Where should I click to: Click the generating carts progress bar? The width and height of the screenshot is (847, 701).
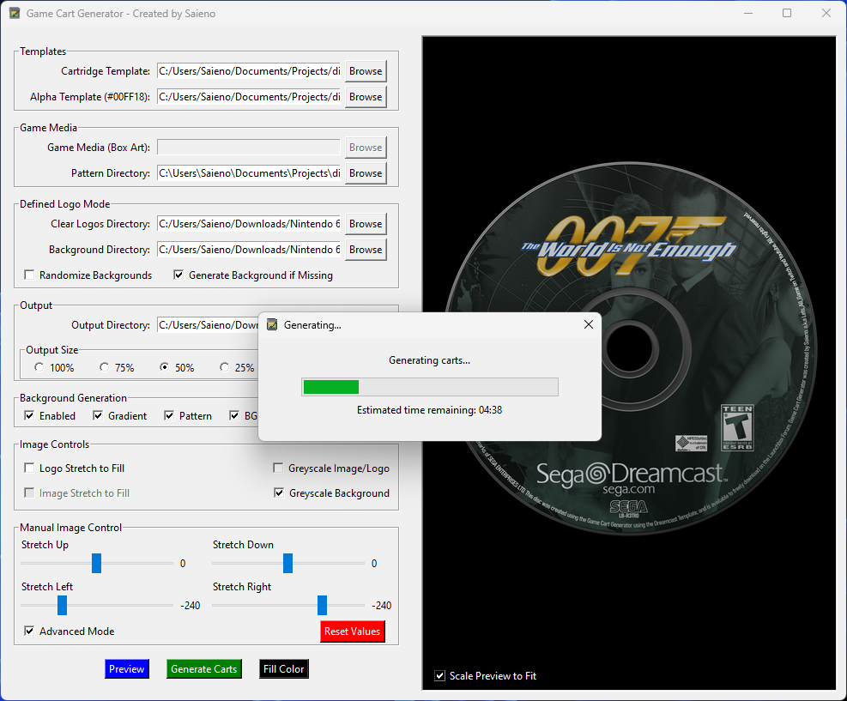click(x=430, y=387)
